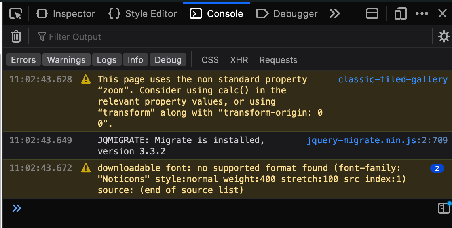Viewport: 452px width, 228px height.
Task: Click timestamp 11:02:43.672
Action: (41, 168)
